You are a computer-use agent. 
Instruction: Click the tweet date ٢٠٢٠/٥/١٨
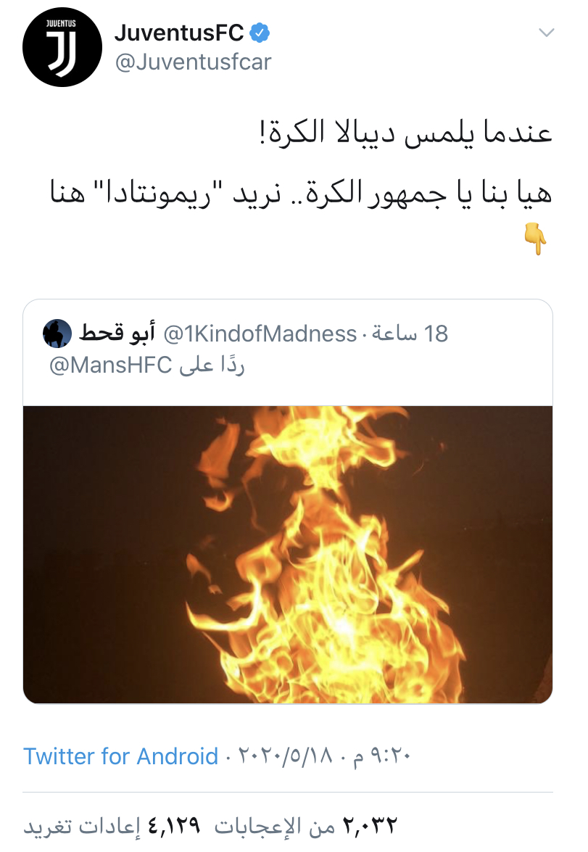coord(285,756)
